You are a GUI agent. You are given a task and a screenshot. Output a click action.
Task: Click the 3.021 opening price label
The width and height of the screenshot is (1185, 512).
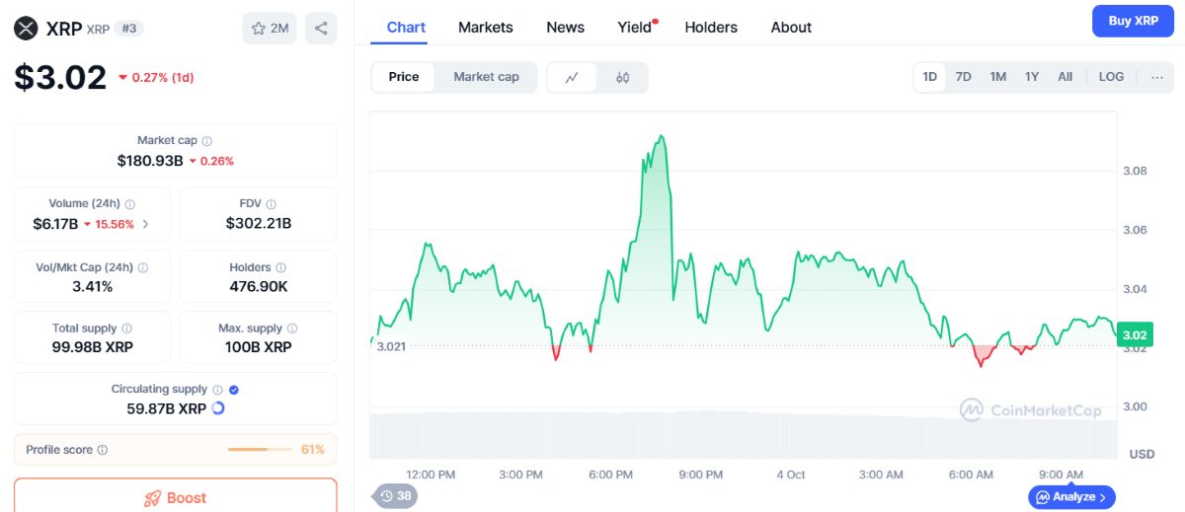[391, 346]
